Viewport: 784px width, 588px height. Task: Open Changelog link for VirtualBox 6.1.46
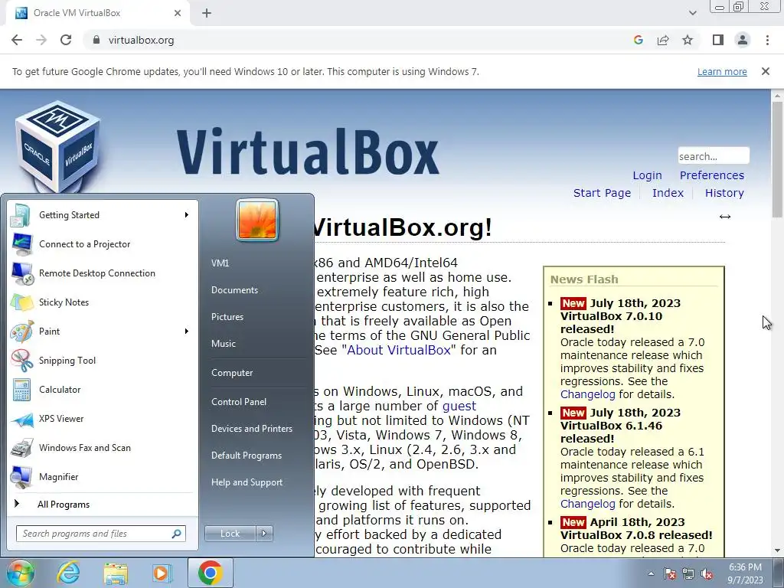point(587,504)
